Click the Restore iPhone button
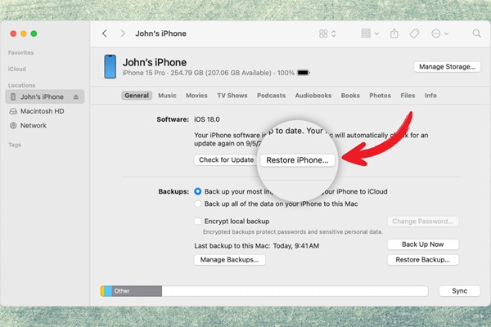 297,160
